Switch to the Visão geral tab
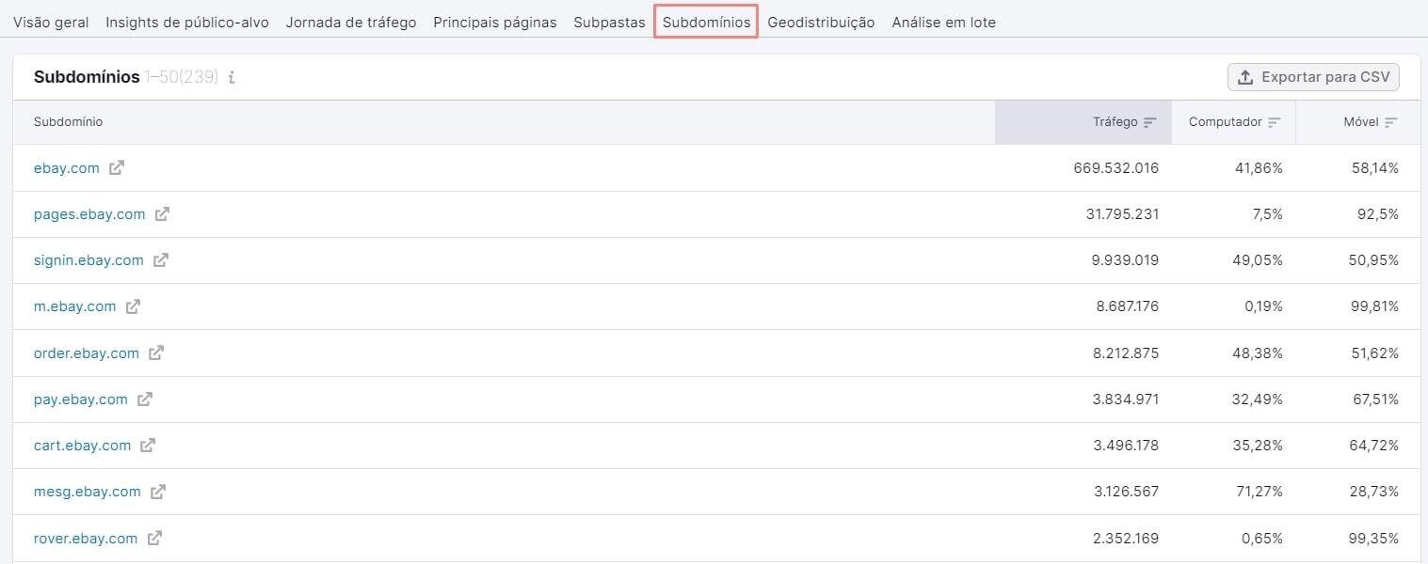Viewport: 1428px width, 564px height. coord(50,22)
